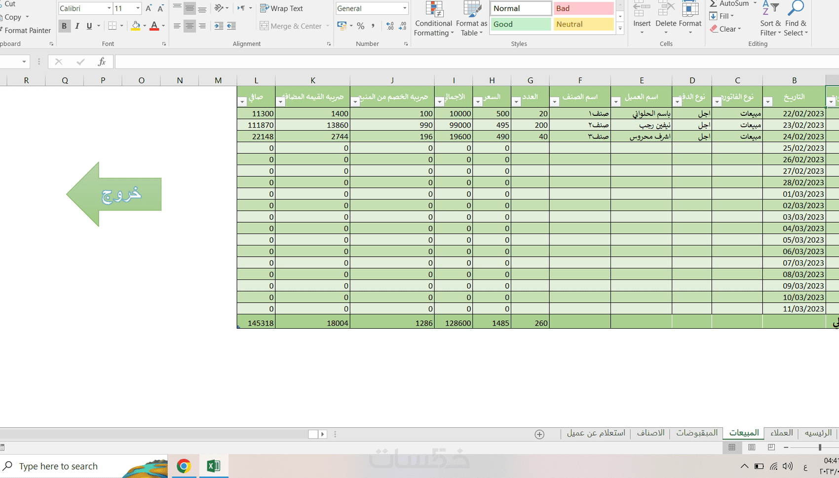Click the Format Painter tool
The image size is (839, 478).
(26, 31)
